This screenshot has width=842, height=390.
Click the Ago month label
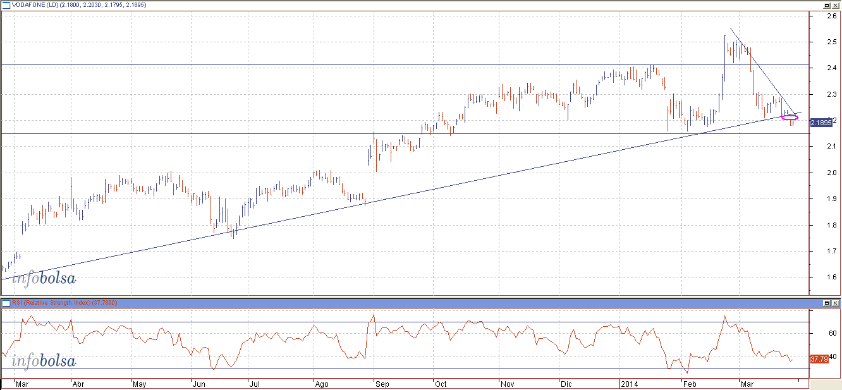pos(322,384)
